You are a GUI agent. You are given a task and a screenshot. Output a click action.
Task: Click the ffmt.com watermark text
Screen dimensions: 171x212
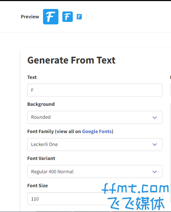click(x=136, y=188)
